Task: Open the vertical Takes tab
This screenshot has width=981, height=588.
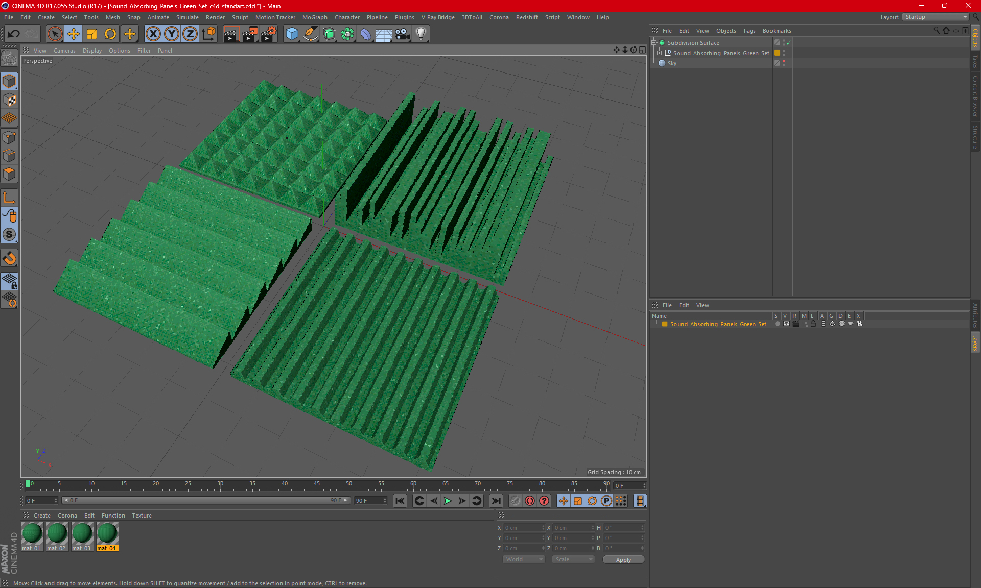Action: point(975,61)
